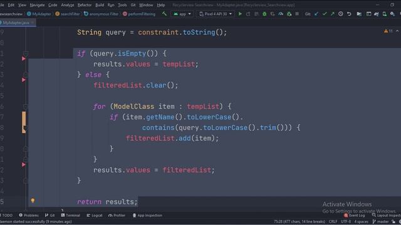Open the master git branch selector

click(x=381, y=222)
